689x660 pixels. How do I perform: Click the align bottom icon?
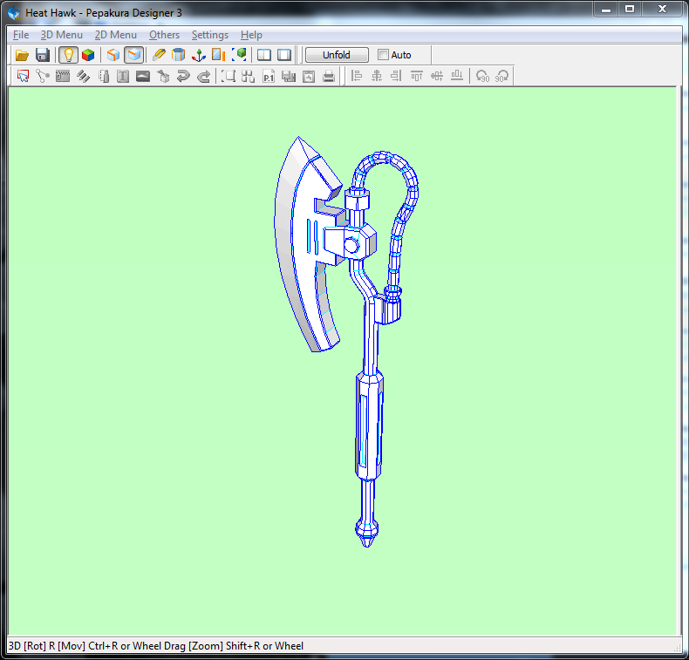457,76
